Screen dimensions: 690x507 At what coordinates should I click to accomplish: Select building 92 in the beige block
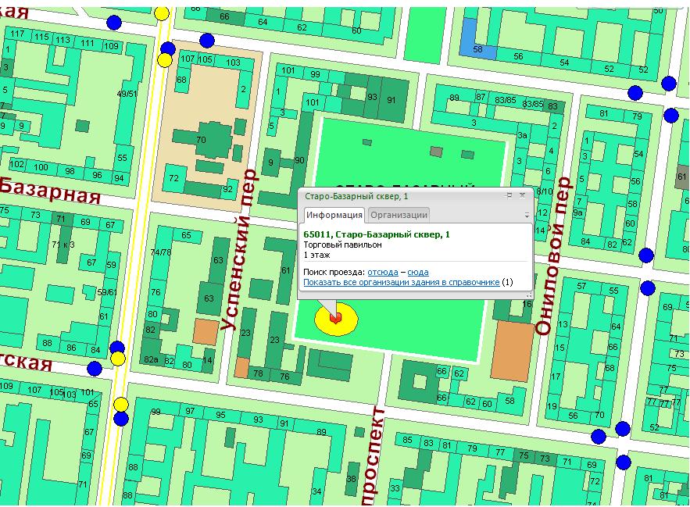click(227, 186)
